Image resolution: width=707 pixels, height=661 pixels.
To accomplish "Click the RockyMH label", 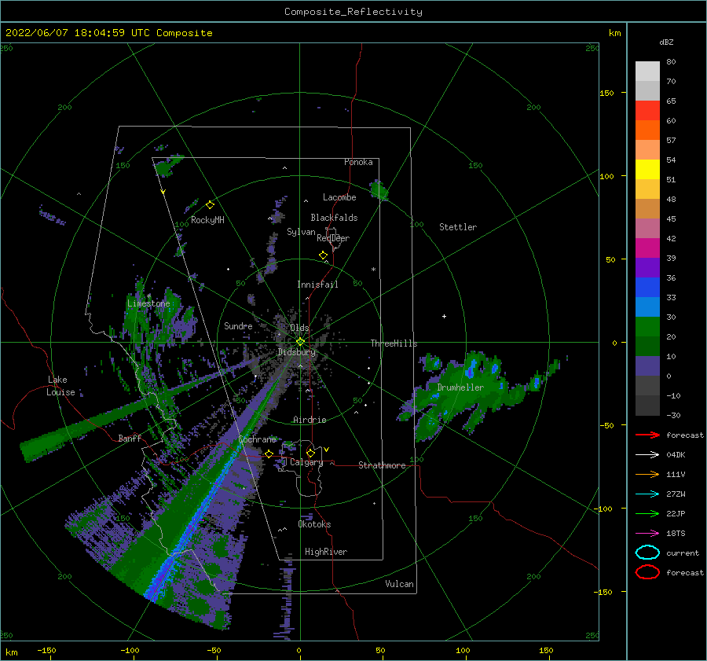I will [207, 220].
